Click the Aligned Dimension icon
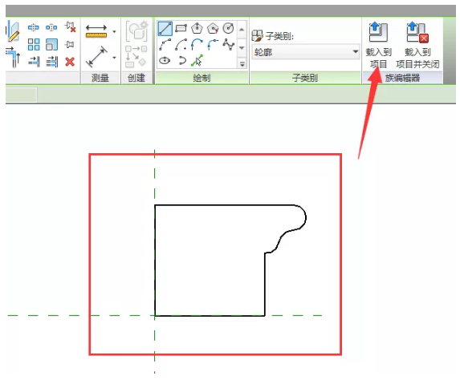This screenshot has width=460, height=380. point(97,56)
